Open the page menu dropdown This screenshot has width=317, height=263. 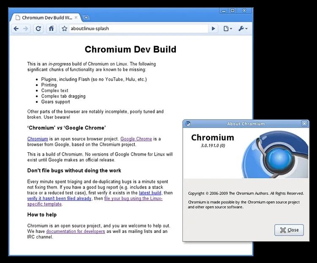(228, 28)
